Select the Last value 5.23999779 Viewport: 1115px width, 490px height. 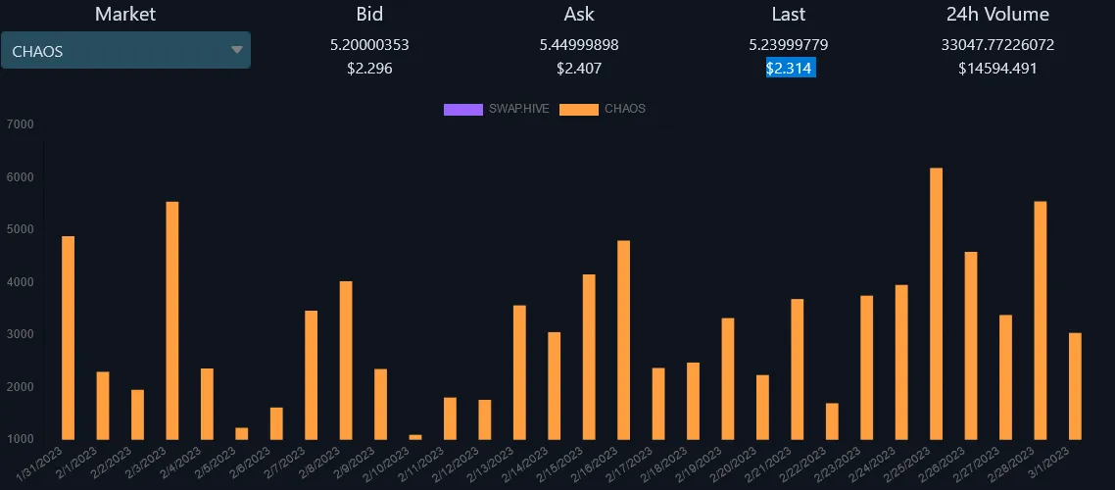(x=789, y=45)
